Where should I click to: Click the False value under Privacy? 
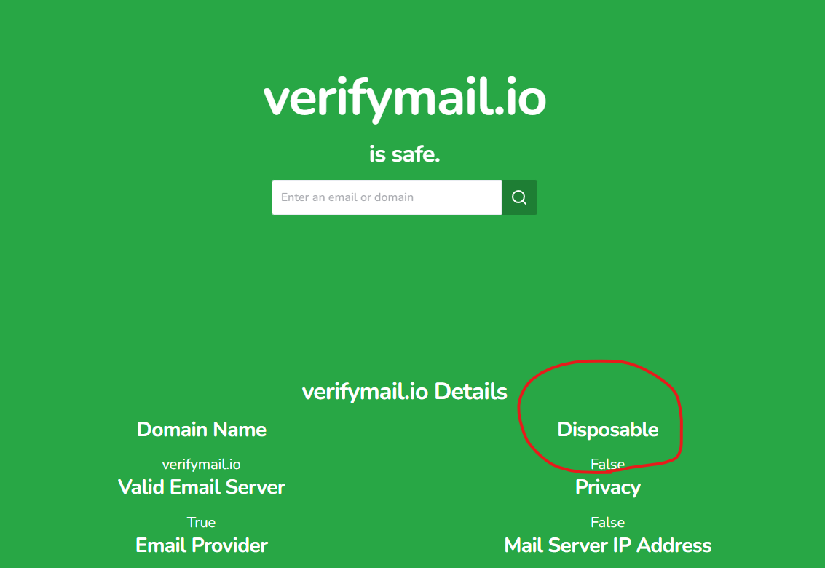(x=608, y=522)
